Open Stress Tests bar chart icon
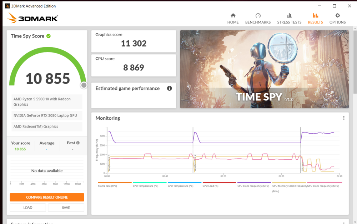This screenshot has width=357, height=224. pyautogui.click(x=289, y=16)
